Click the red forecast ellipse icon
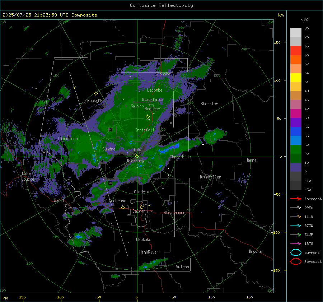The width and height of the screenshot is (323, 302). 296,261
